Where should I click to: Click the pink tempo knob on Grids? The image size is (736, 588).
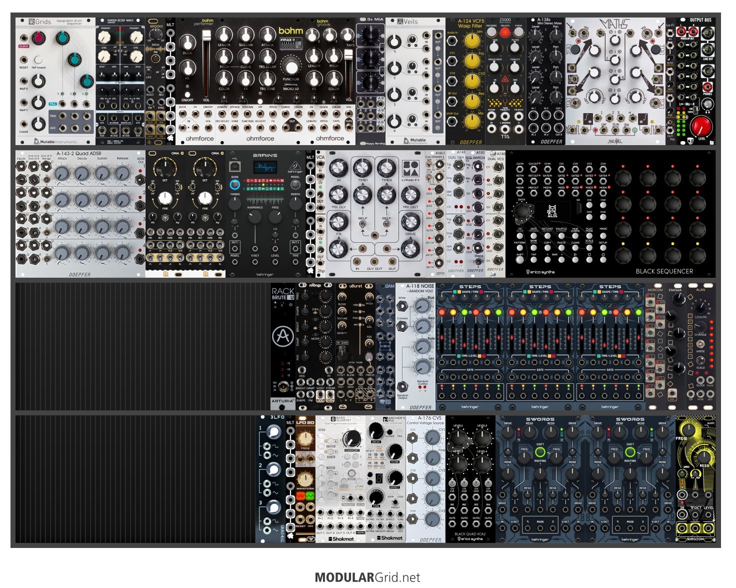tap(38, 38)
